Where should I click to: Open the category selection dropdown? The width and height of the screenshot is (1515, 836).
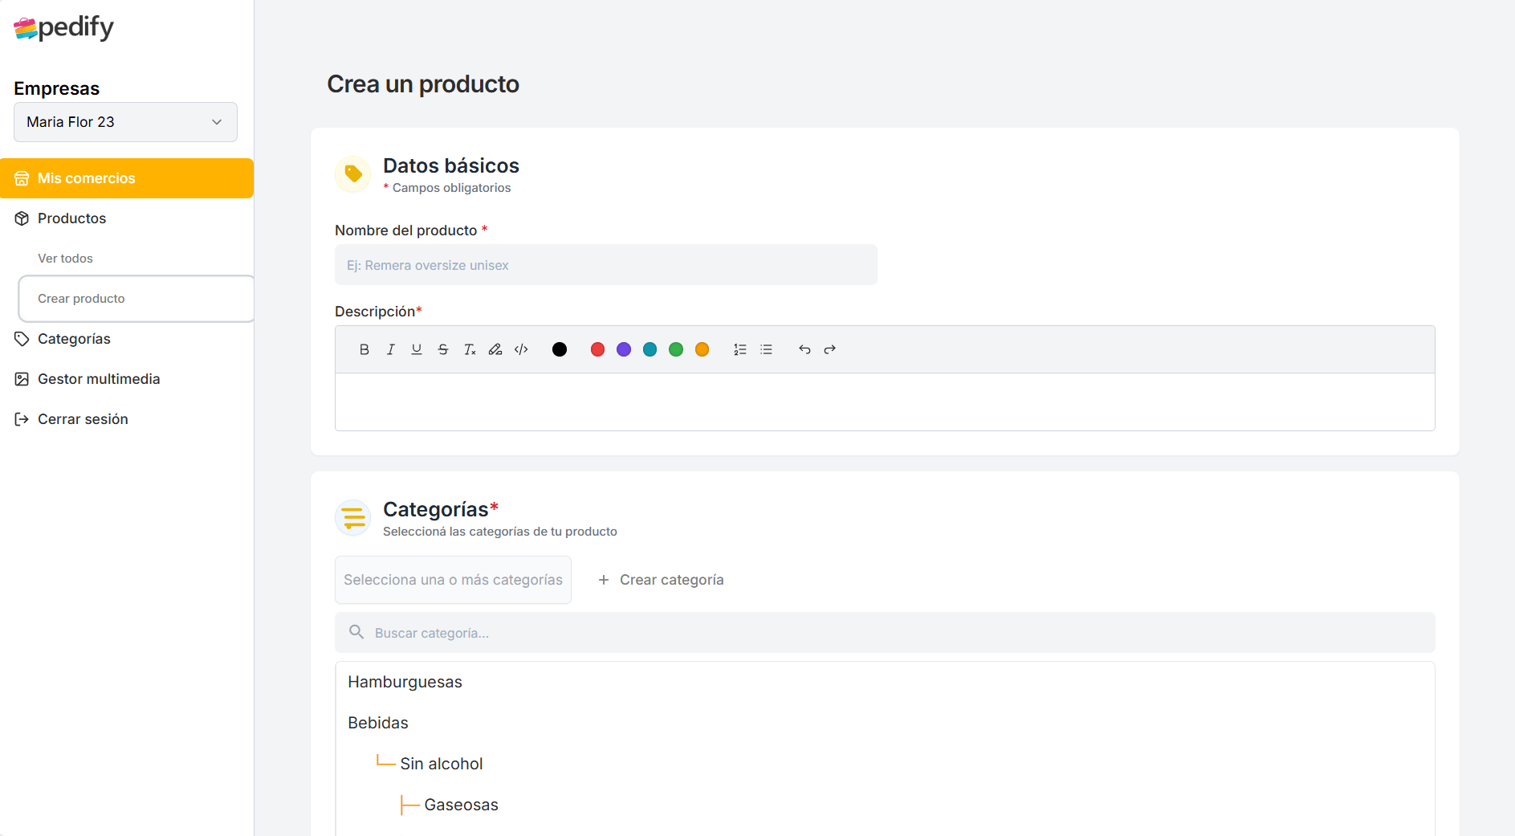pos(453,580)
